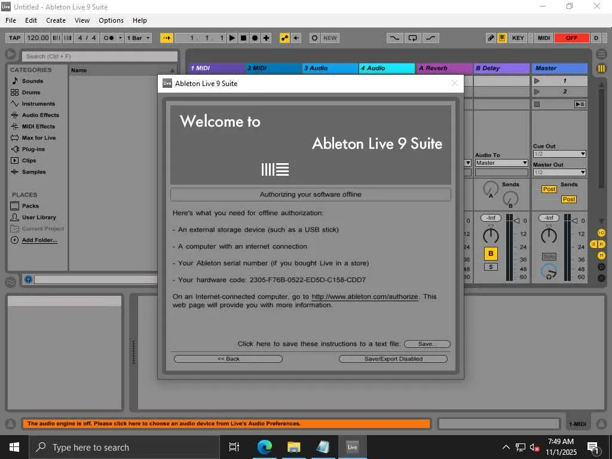The width and height of the screenshot is (612, 459).
Task: Click the browser preview headphone icon
Action: [28, 279]
